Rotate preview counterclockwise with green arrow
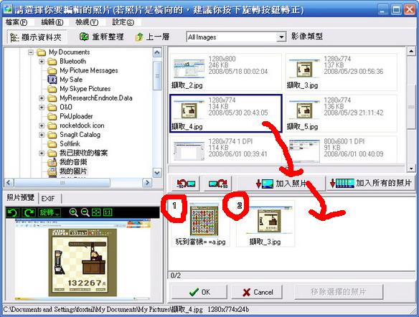This screenshot has height=317, width=419. pos(12,212)
